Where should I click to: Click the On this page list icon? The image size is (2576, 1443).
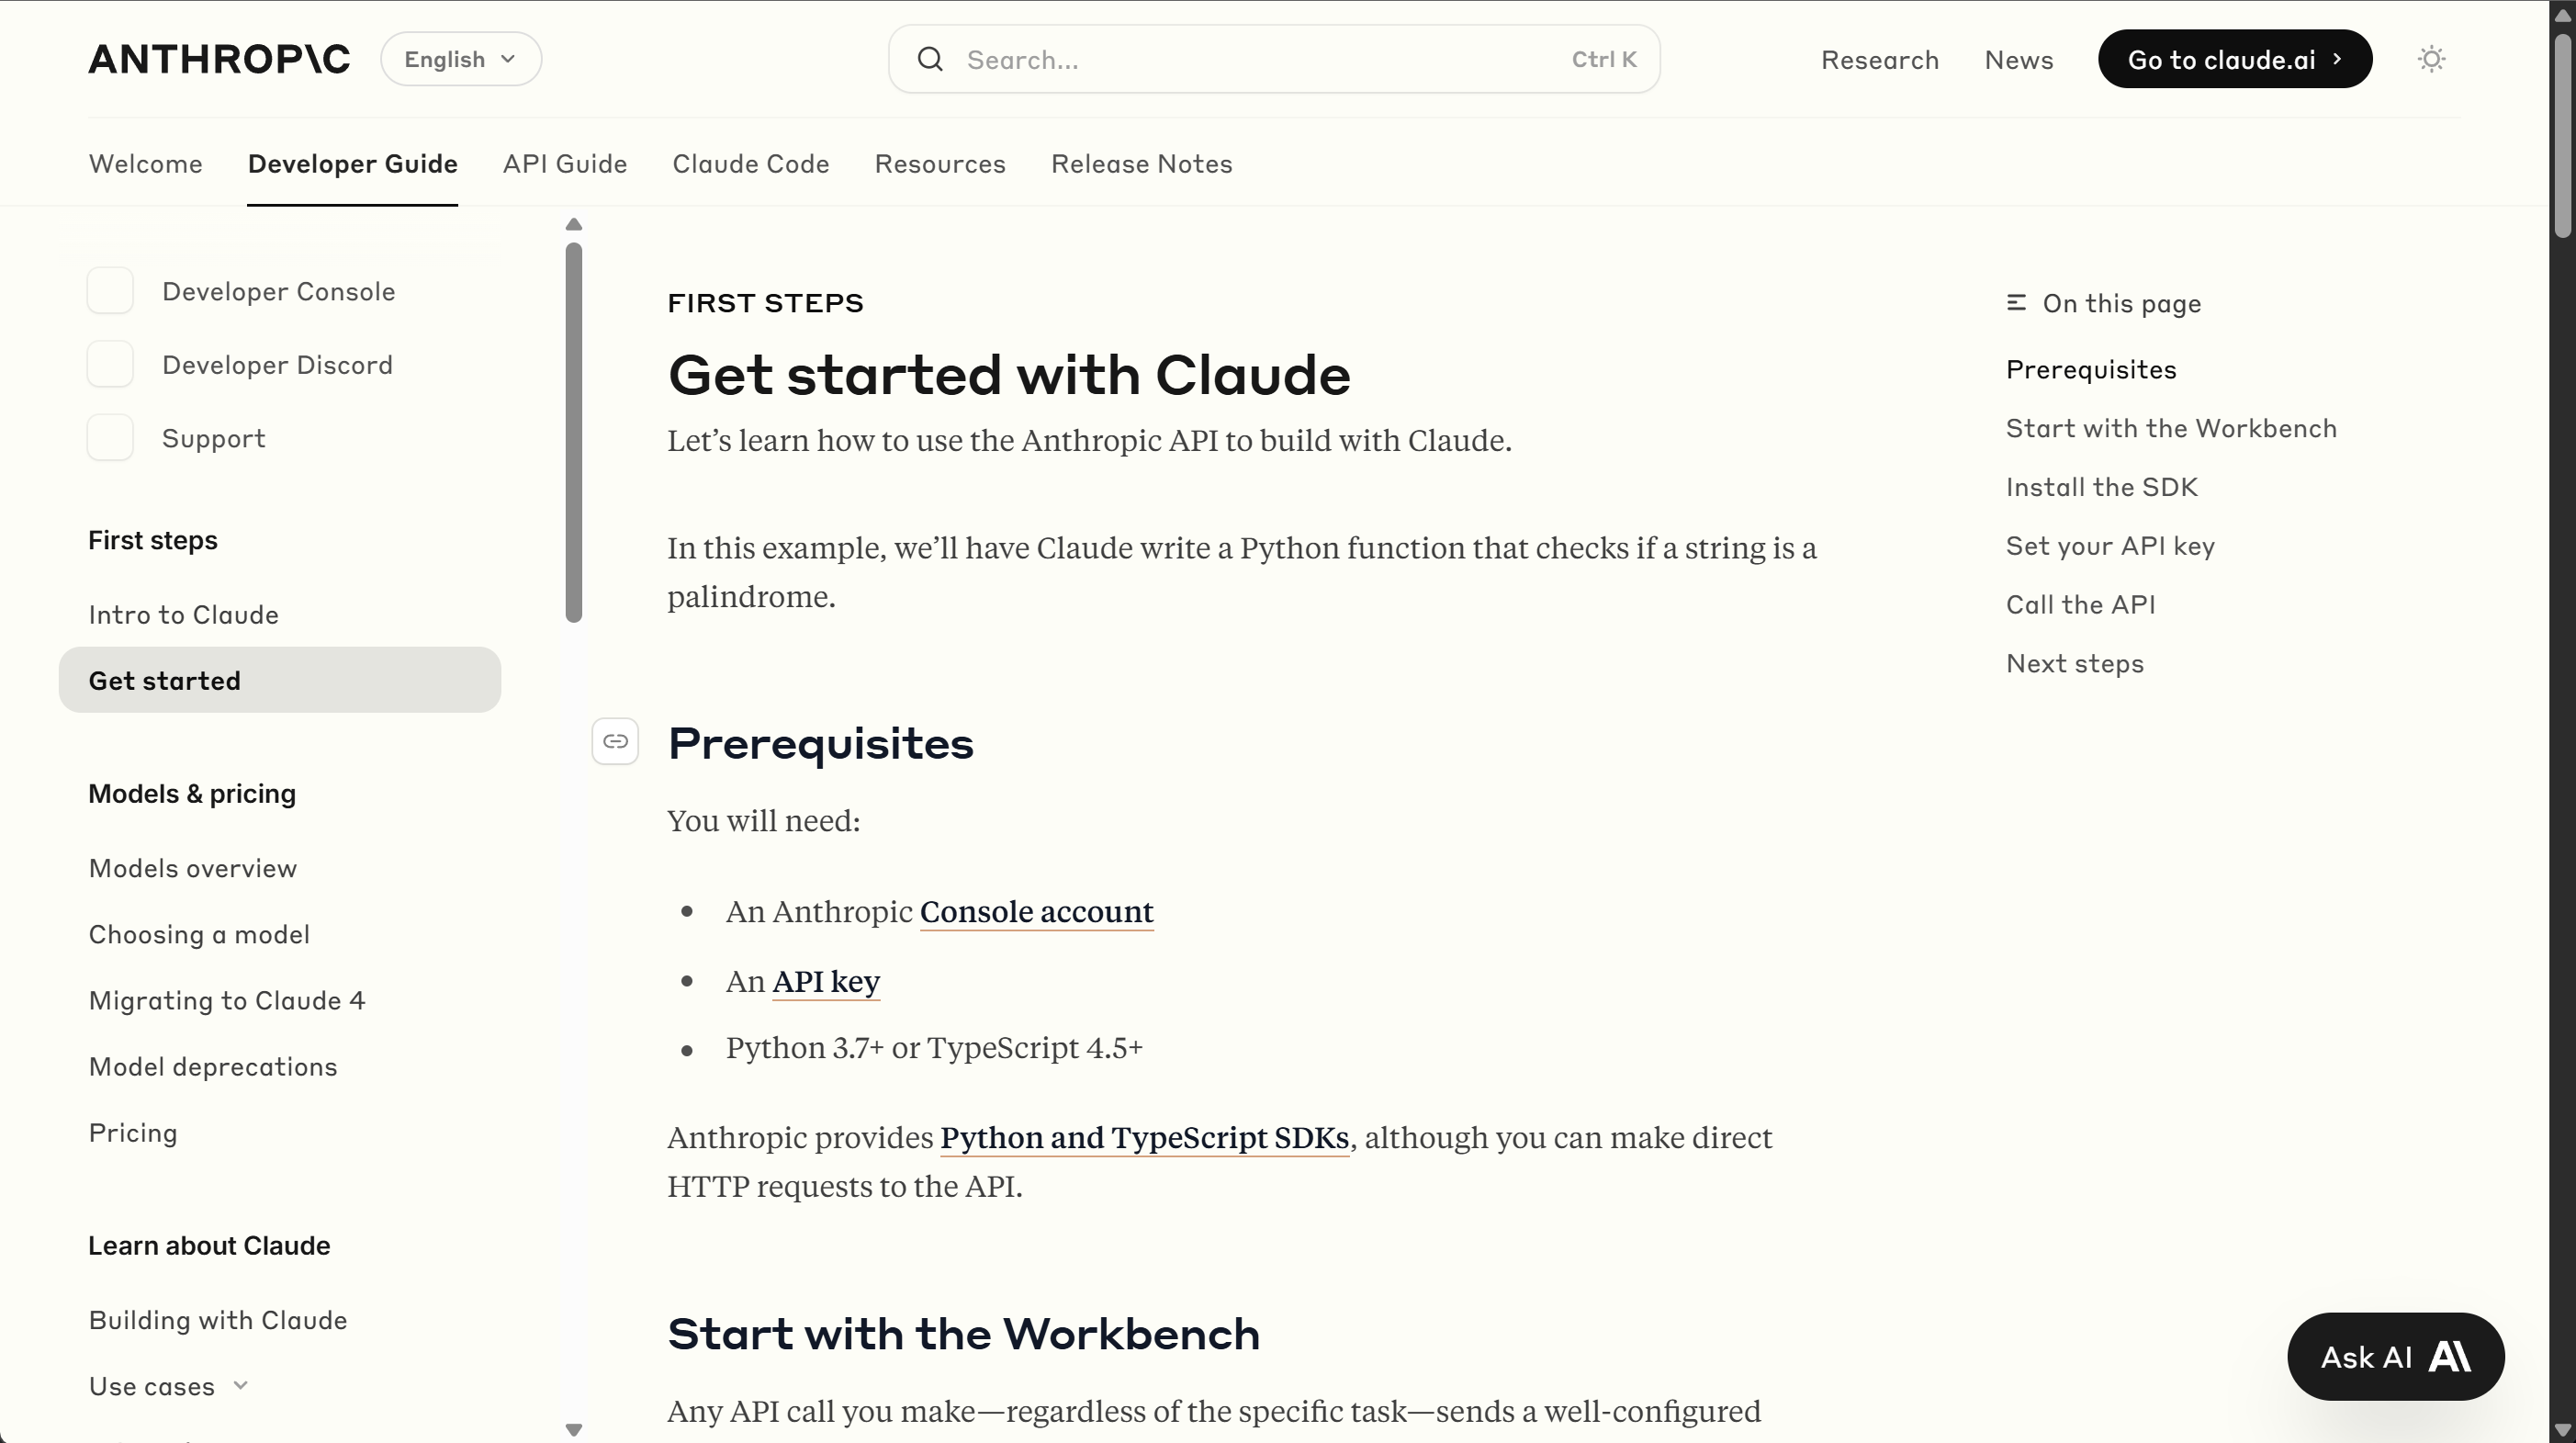[x=2016, y=303]
